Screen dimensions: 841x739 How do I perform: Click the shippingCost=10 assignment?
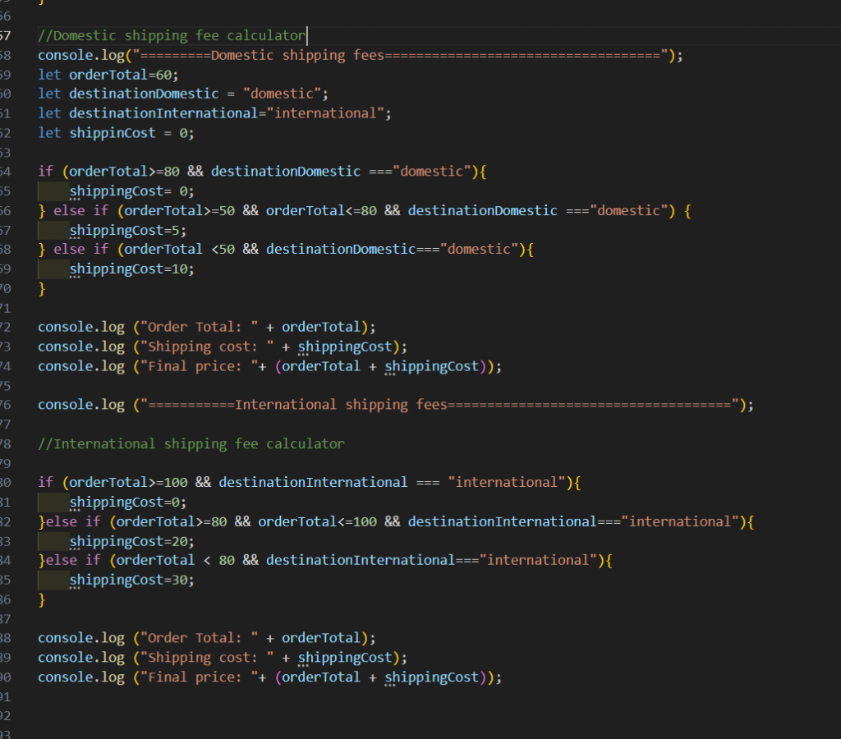coord(131,269)
